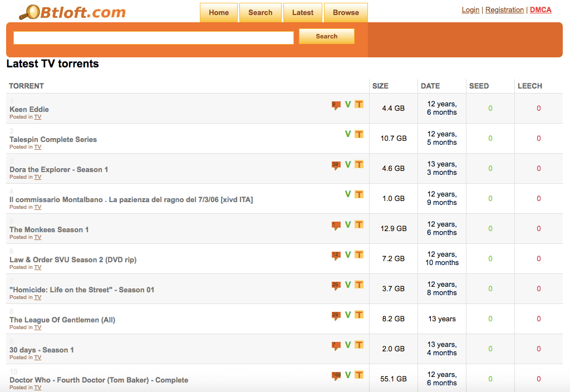Viewport: 570px width, 392px height.
Task: Open the Search tab in navigation
Action: tap(261, 13)
